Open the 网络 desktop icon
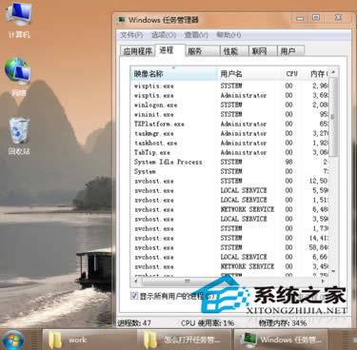 tap(18, 77)
